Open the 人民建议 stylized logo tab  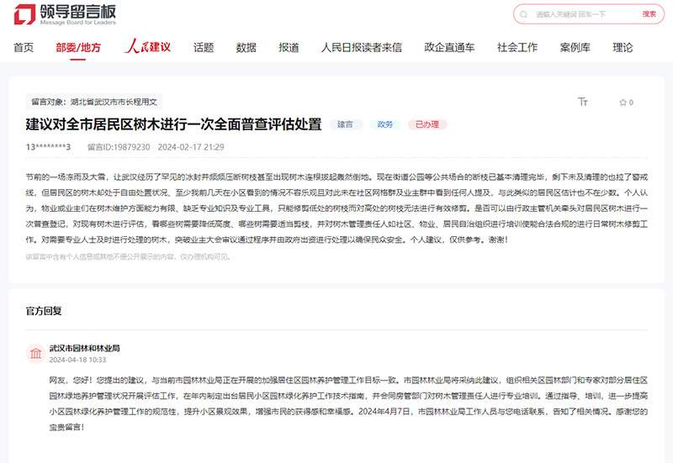[x=147, y=47]
